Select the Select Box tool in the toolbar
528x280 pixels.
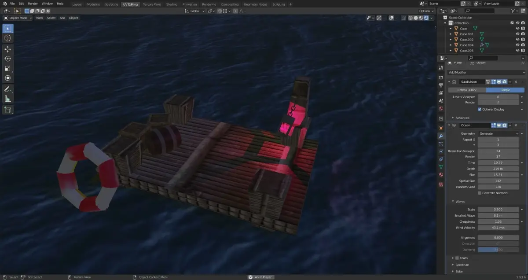coord(8,29)
